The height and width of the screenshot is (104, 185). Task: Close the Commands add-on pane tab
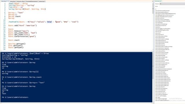coord(161,1)
